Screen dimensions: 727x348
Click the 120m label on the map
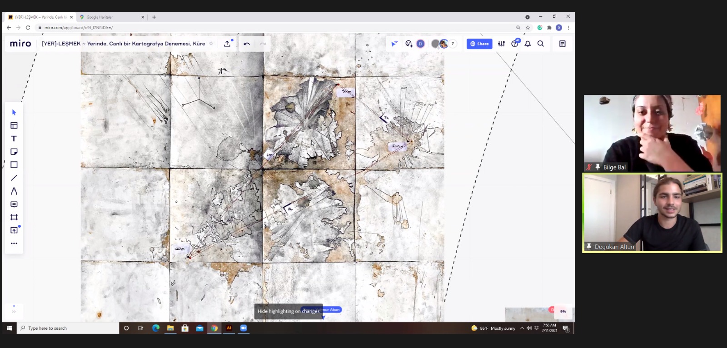pos(179,249)
